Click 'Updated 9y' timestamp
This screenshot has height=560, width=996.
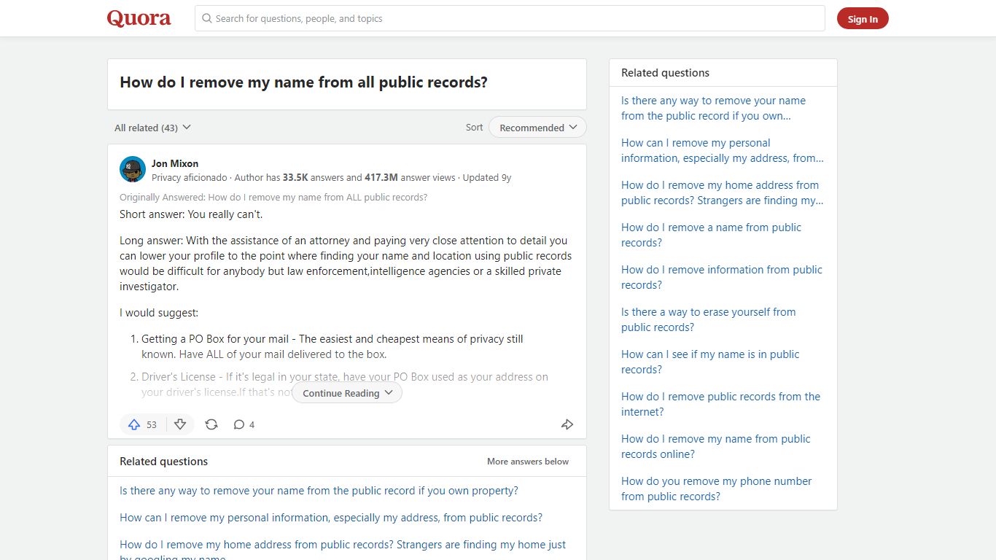click(487, 177)
